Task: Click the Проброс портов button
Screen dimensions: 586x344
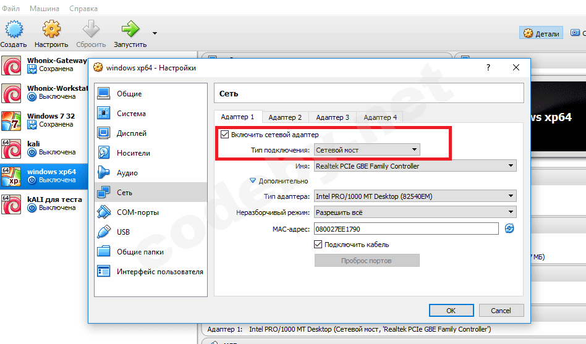Action: click(367, 261)
